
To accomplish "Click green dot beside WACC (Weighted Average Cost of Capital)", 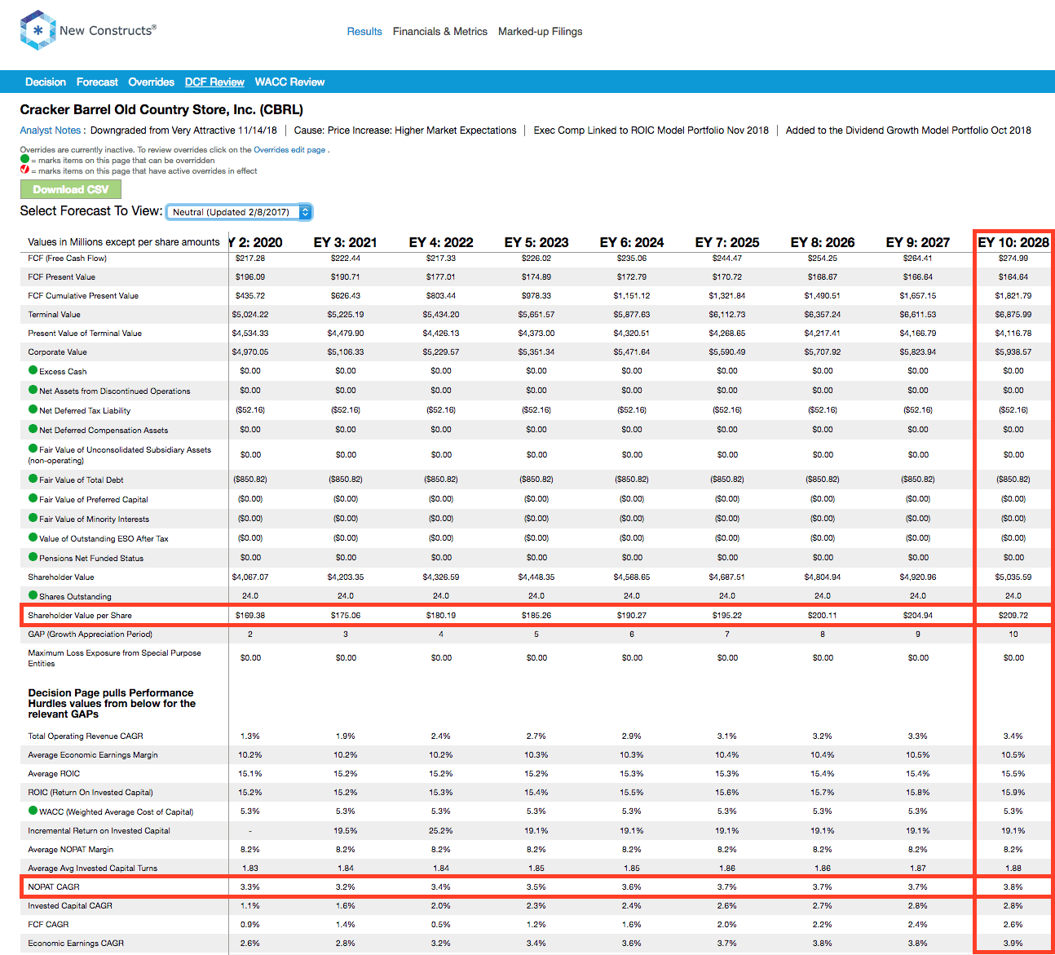I will click(33, 811).
